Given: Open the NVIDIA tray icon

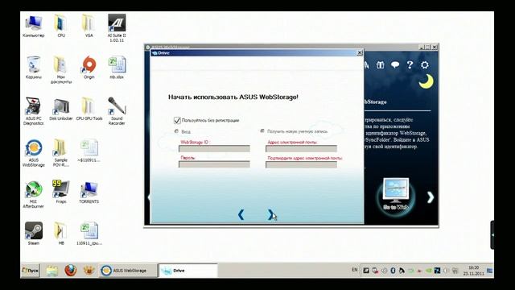Looking at the screenshot, I should [x=428, y=271].
